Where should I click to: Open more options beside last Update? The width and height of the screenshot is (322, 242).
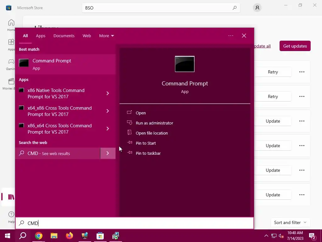302,195
